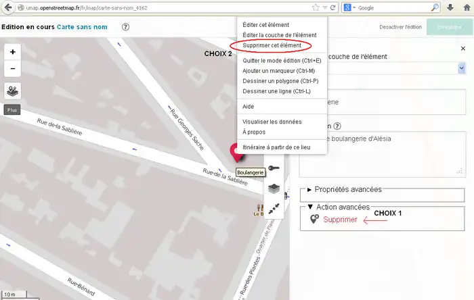
Task: Open the element layer dropdown
Action: pos(461,68)
